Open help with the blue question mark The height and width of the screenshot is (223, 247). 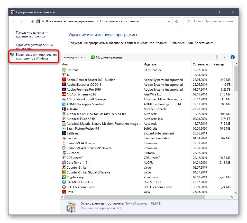(233, 57)
